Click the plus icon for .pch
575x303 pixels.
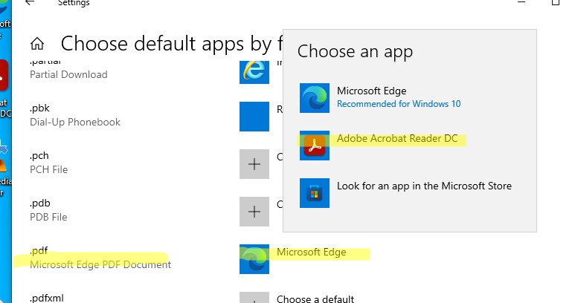254,164
